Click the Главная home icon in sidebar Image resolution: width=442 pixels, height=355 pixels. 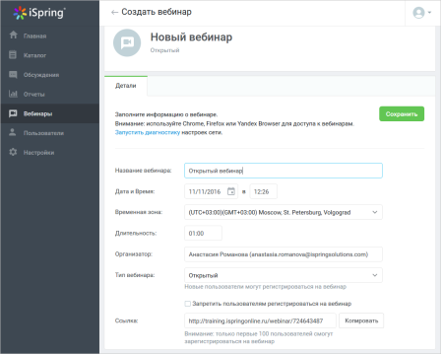14,35
